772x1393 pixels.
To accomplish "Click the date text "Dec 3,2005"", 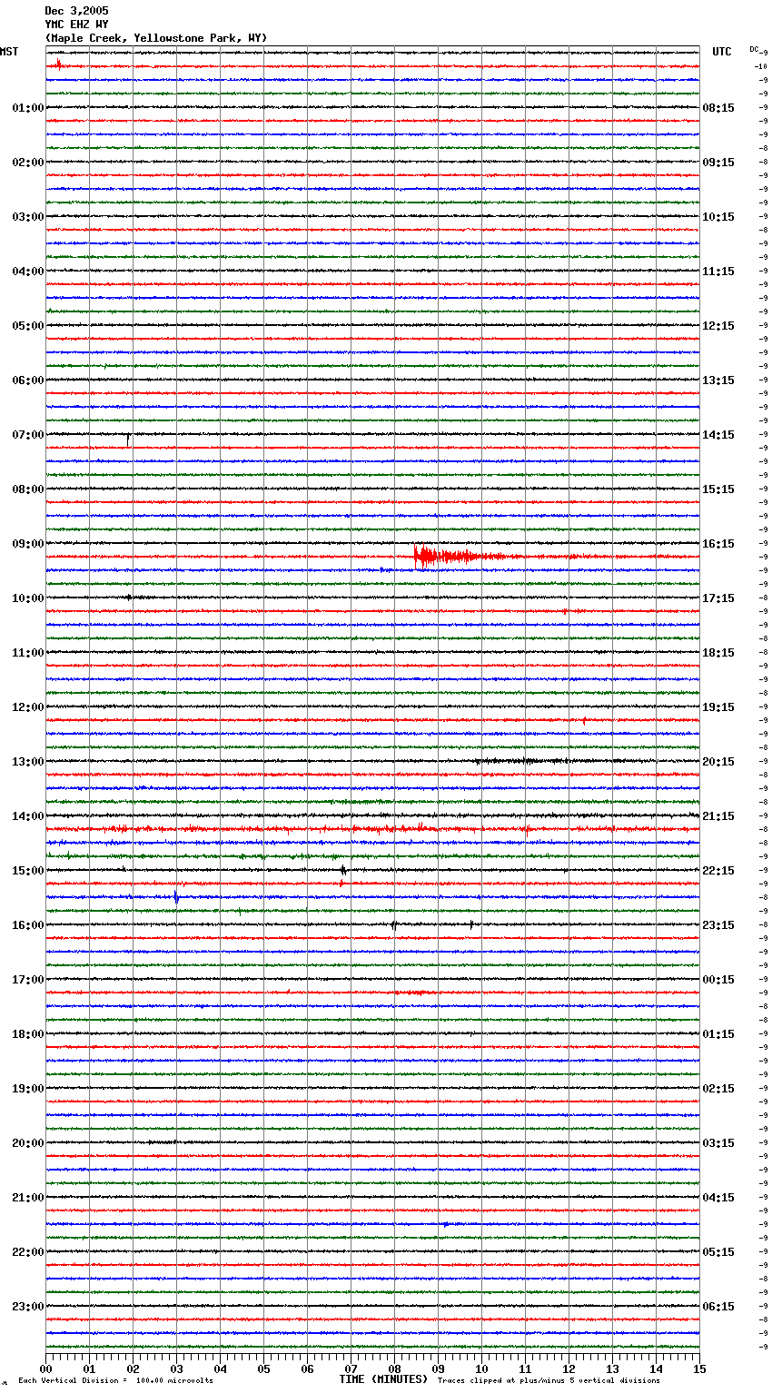I will [x=76, y=11].
